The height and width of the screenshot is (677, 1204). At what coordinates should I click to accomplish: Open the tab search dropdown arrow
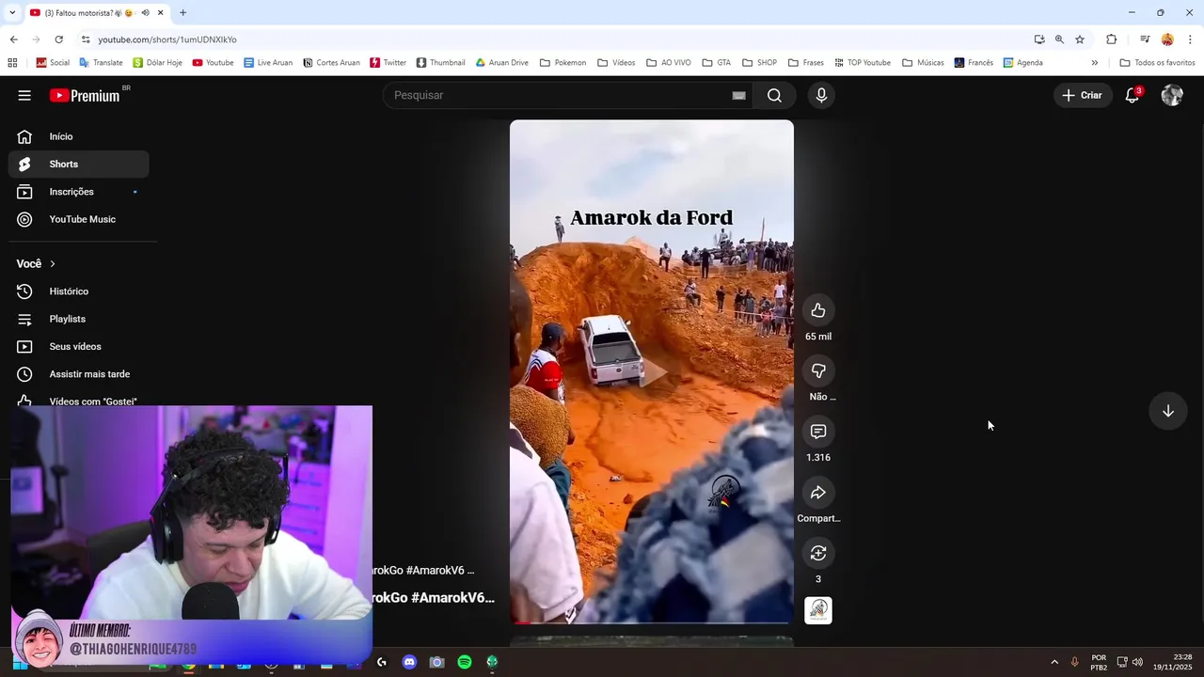[11, 12]
